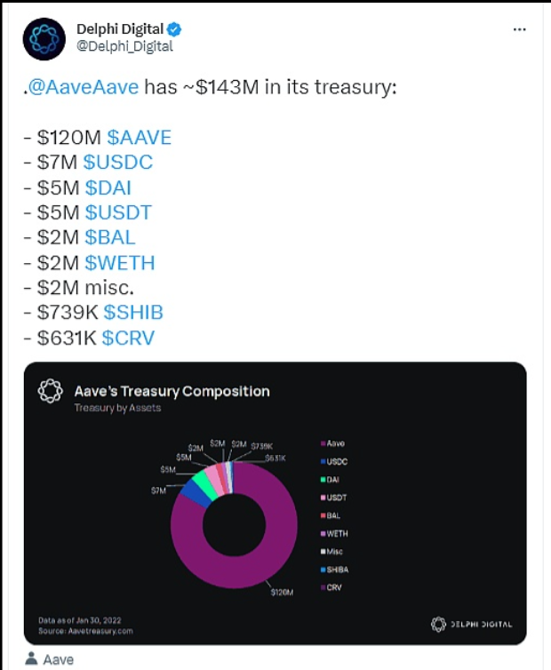Click the $SHIB cashtag
The width and height of the screenshot is (551, 670).
pos(133,312)
